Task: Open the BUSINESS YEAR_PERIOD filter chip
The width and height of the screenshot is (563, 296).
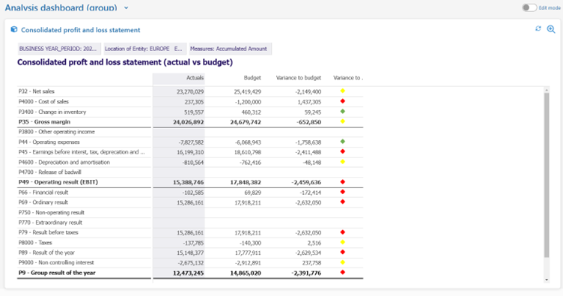Action: (x=59, y=49)
